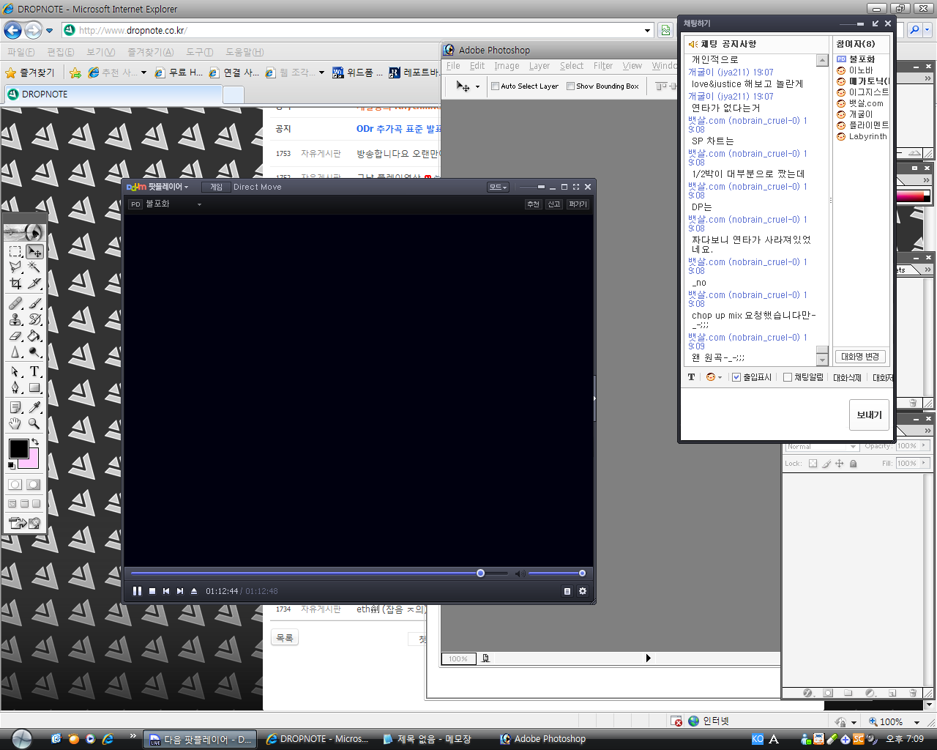Select the Eraser tool
This screenshot has width=937, height=750.
click(15, 335)
